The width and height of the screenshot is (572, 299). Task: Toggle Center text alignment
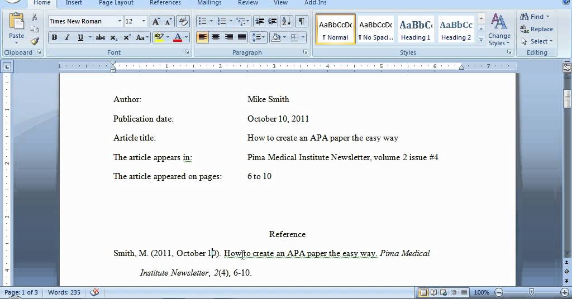pos(215,37)
